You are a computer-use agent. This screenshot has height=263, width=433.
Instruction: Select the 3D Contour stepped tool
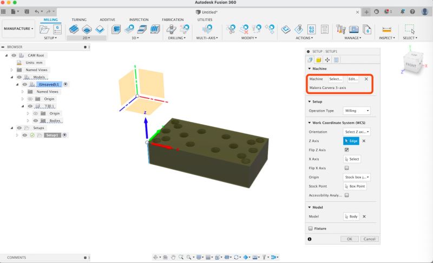142,29
